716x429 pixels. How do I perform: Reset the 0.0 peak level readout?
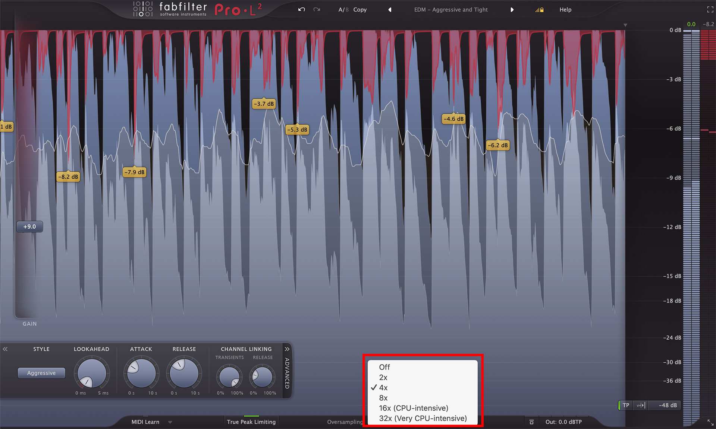click(x=691, y=24)
